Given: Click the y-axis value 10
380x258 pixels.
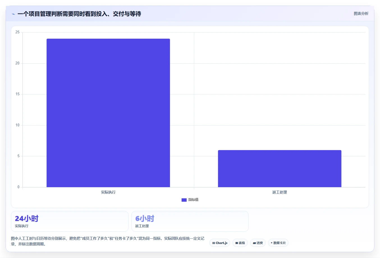Looking at the screenshot, I should coord(17,125).
